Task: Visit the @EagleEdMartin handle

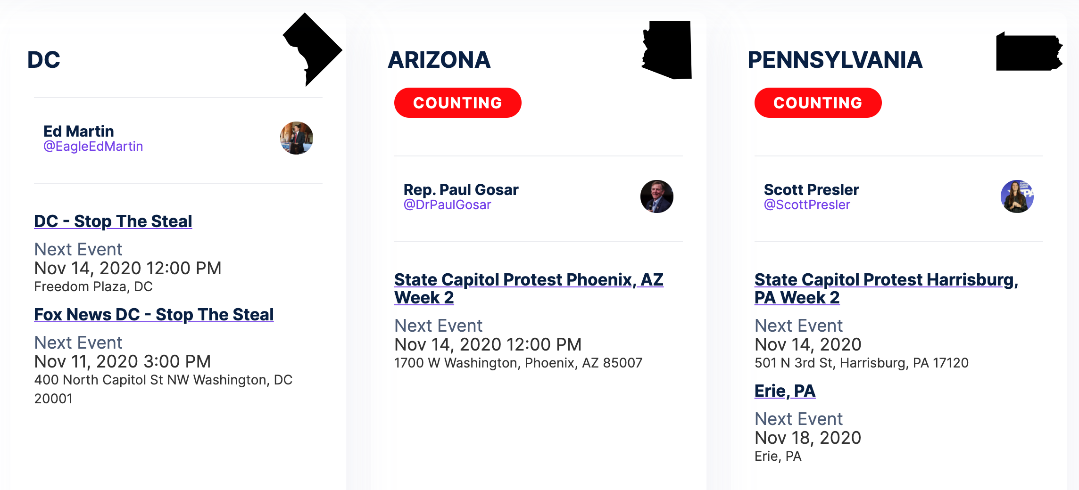Action: [x=93, y=147]
